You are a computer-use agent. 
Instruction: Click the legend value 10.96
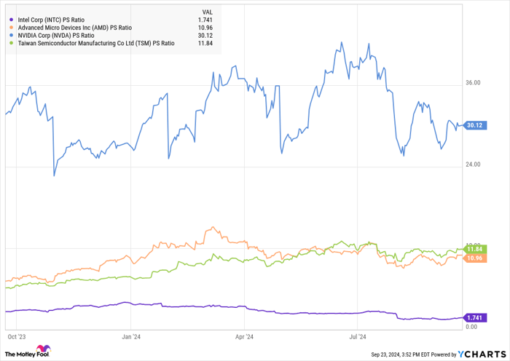[205, 28]
